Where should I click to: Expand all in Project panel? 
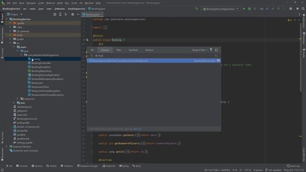coord(60,14)
